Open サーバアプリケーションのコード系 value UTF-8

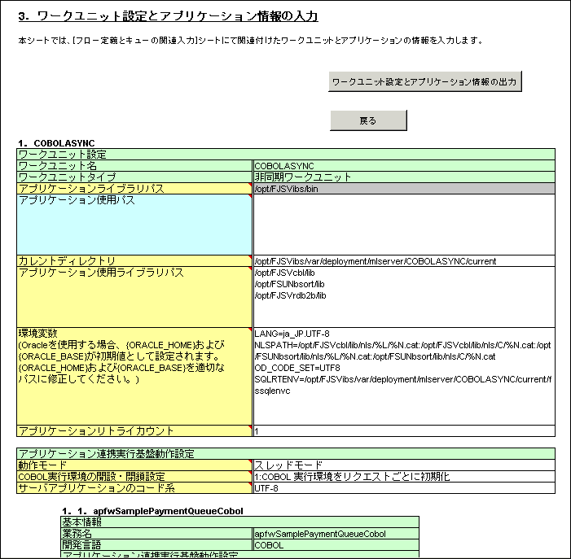click(x=404, y=487)
